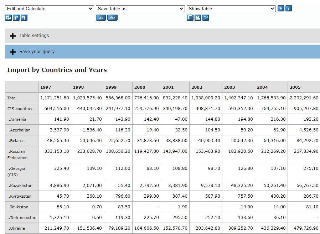The height and width of the screenshot is (234, 320).
Task: Open the Edit and Calculate dropdown
Action: point(50,9)
